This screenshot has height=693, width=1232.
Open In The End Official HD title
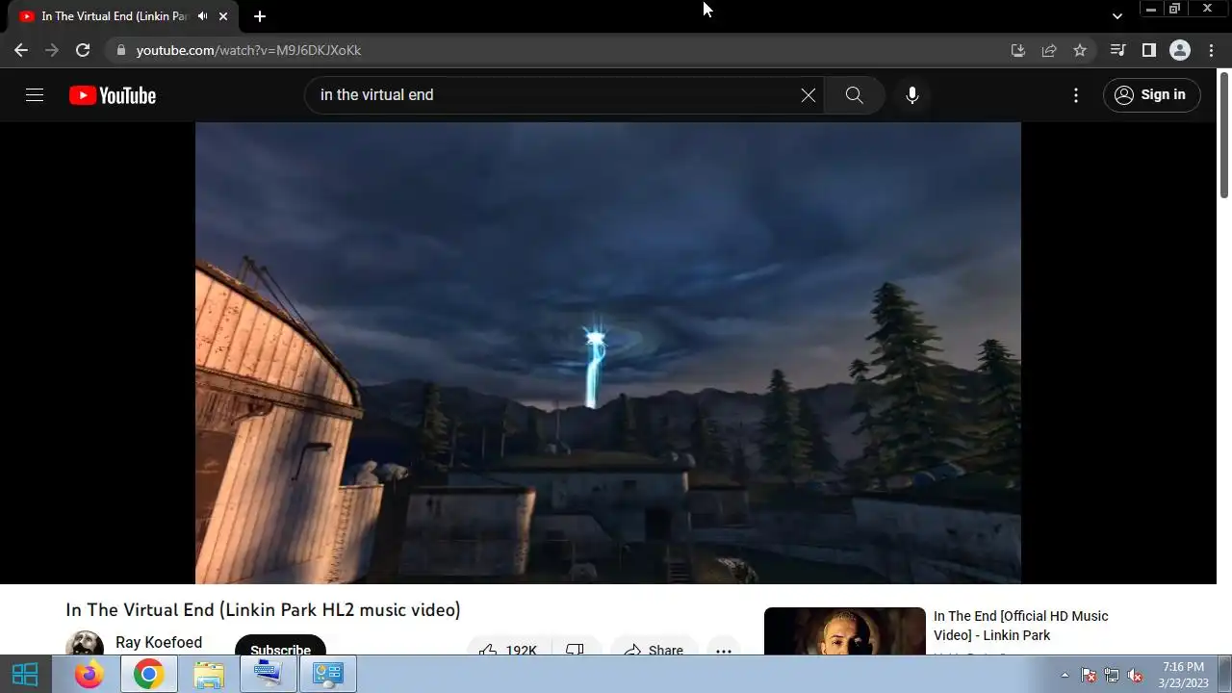[x=1020, y=626]
